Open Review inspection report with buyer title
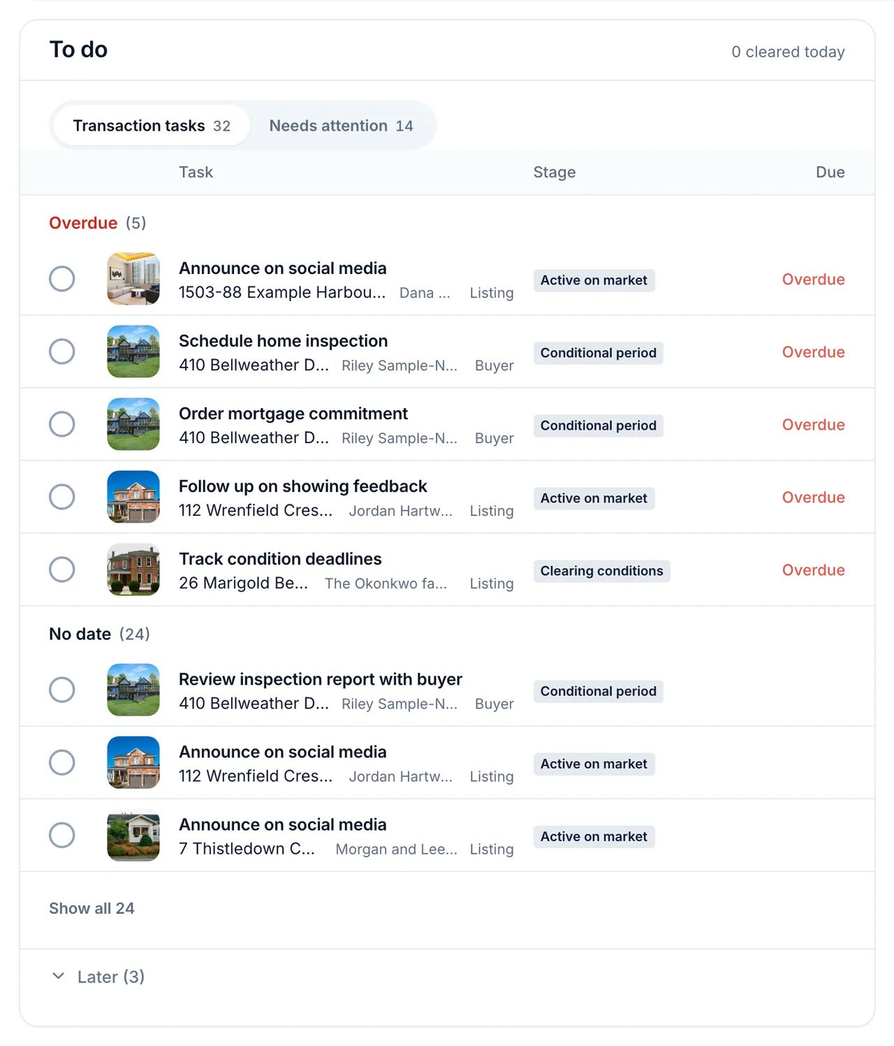The width and height of the screenshot is (894, 1046). (321, 679)
